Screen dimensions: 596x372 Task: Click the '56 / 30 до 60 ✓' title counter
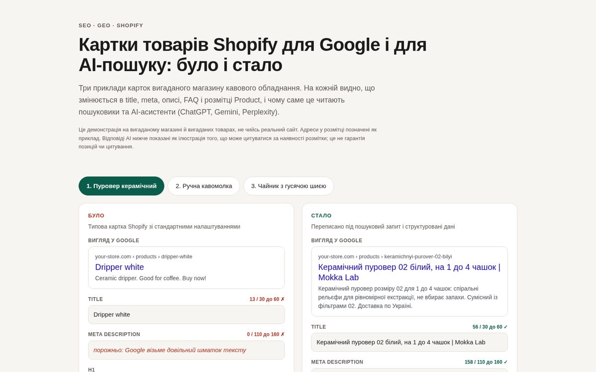click(490, 327)
